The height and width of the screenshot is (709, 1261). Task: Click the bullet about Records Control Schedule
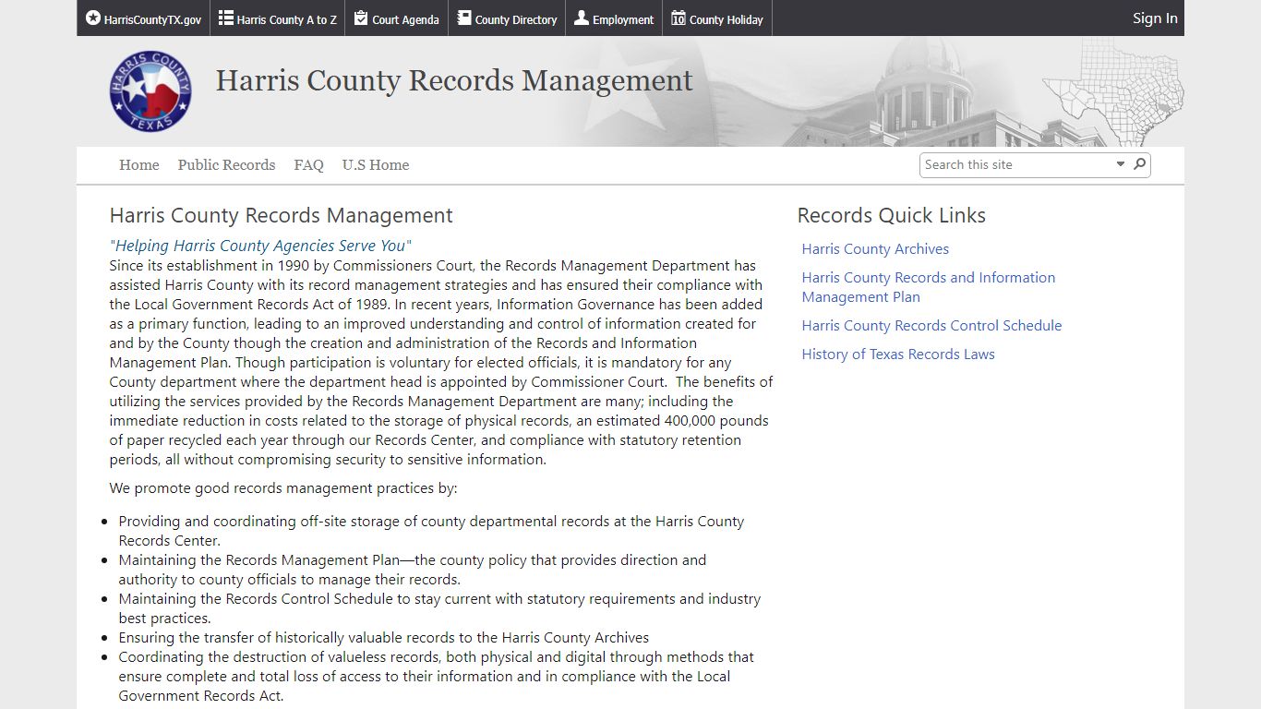439,608
